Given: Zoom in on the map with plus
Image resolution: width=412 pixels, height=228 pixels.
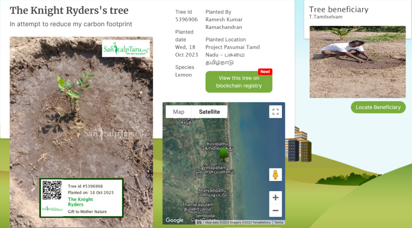Looking at the screenshot, I should point(275,197).
